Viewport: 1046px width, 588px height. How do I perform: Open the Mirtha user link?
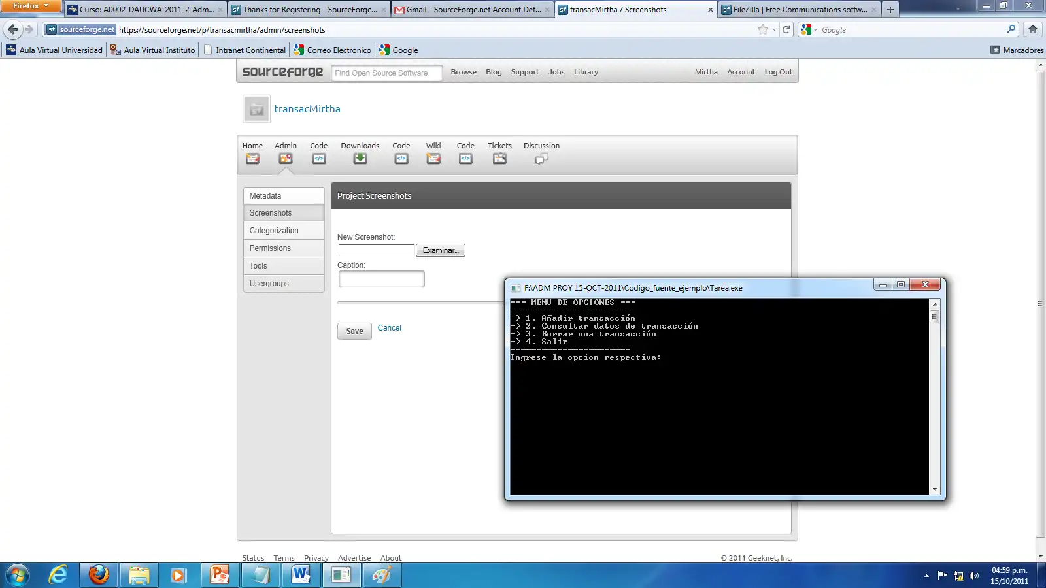pos(706,72)
